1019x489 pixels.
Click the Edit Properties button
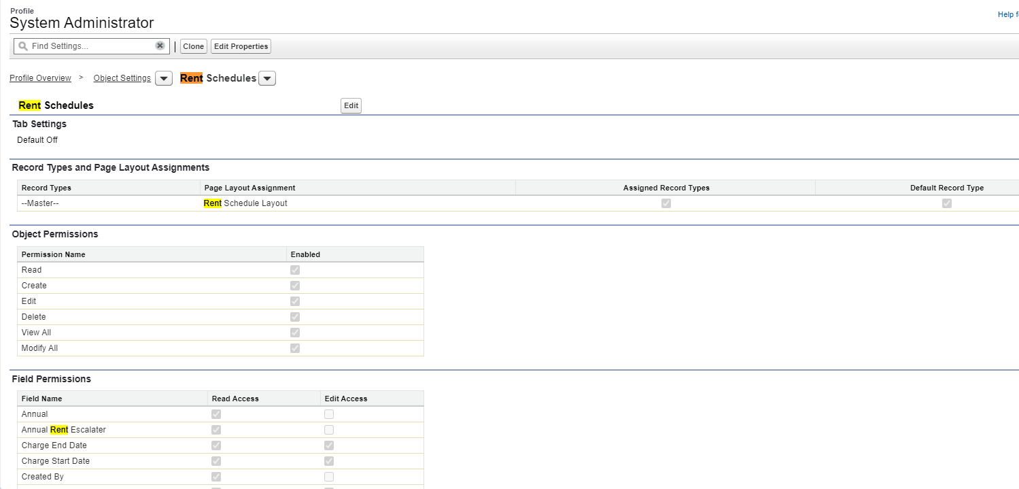[x=241, y=46]
